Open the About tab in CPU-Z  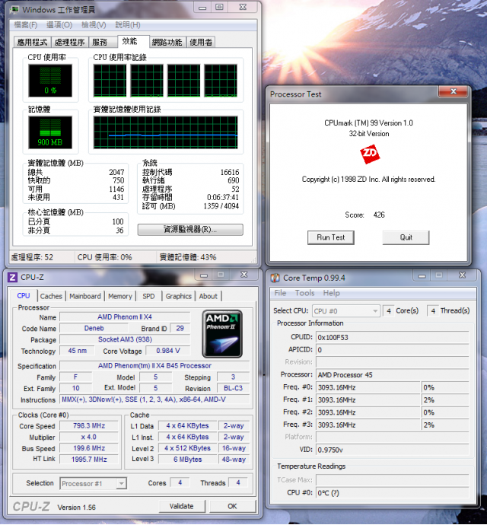coord(208,296)
